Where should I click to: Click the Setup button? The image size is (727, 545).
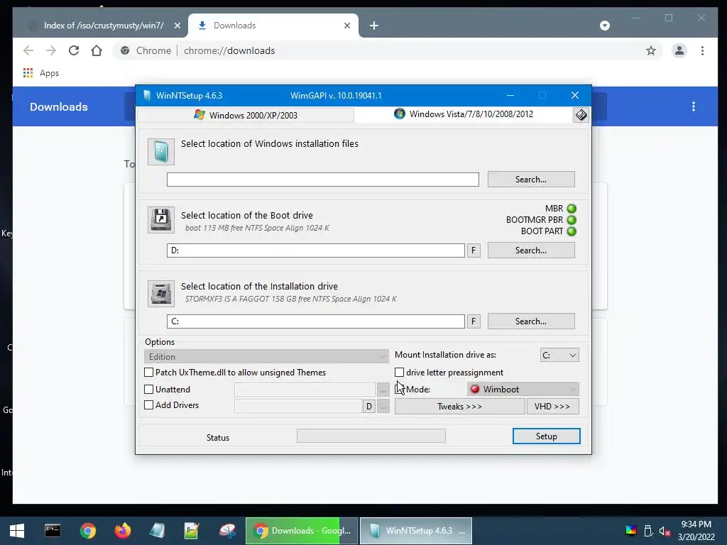[x=546, y=436]
